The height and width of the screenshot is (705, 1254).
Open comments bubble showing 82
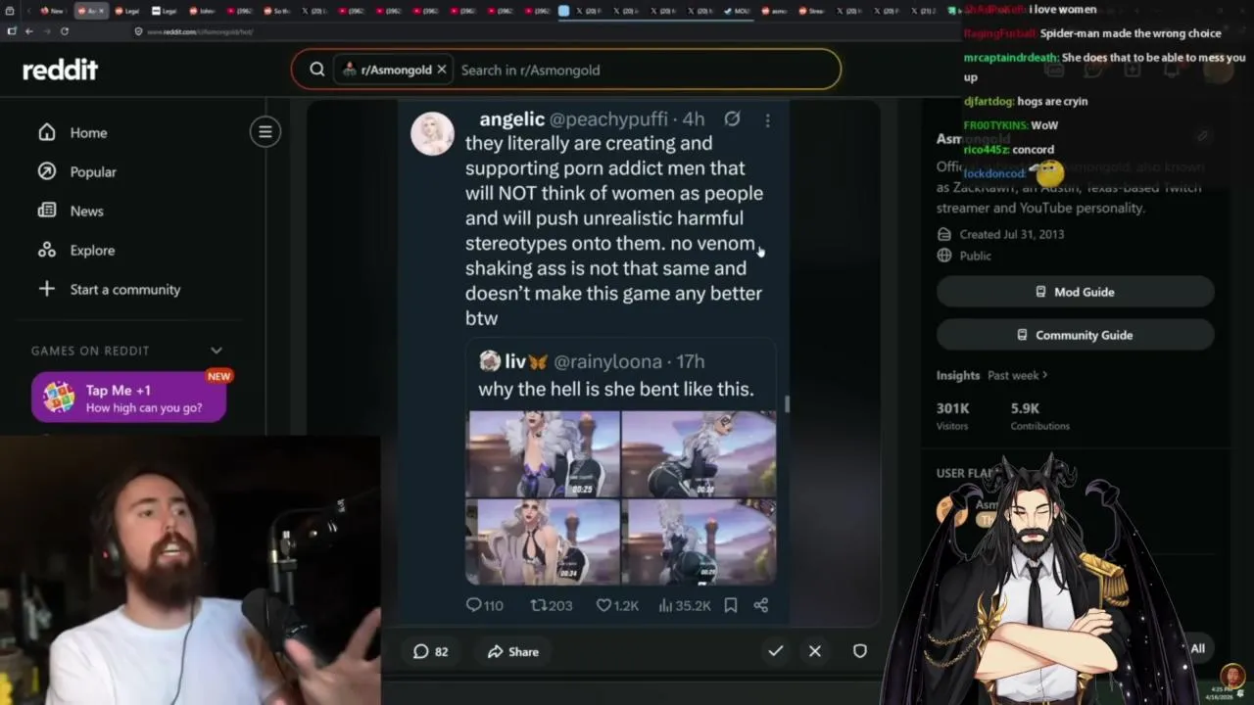coord(431,651)
